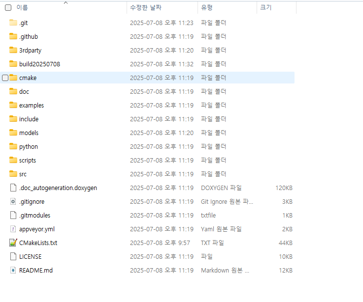
Task: Select the src folder name
Action: (x=23, y=174)
